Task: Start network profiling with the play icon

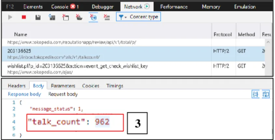Action: (x=10, y=17)
